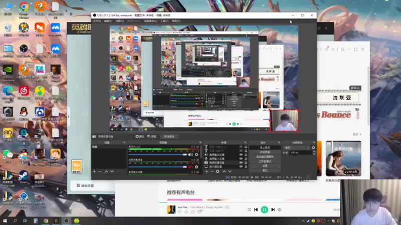Open source properties gear in Sources dock

pos(218,171)
